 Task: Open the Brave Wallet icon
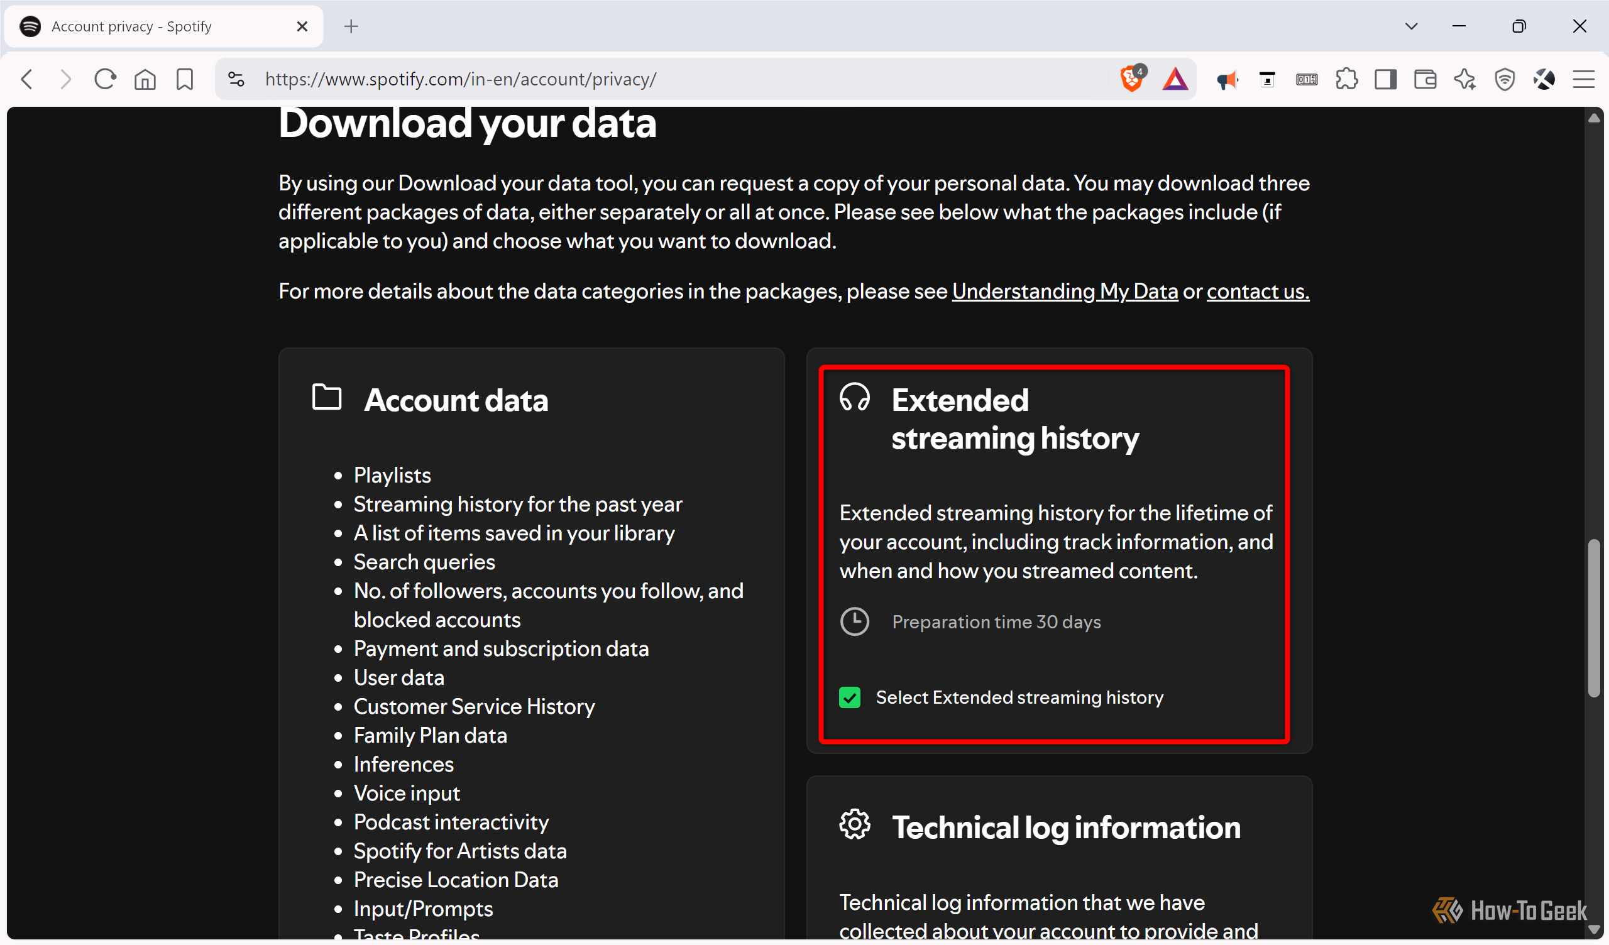click(x=1425, y=79)
